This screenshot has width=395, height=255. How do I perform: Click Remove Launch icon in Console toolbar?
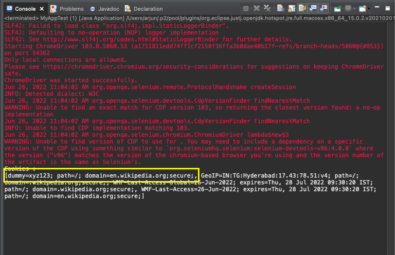[x=256, y=8]
